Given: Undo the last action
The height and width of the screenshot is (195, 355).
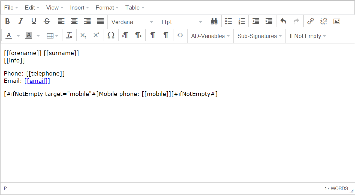Looking at the screenshot, I should click(x=283, y=21).
